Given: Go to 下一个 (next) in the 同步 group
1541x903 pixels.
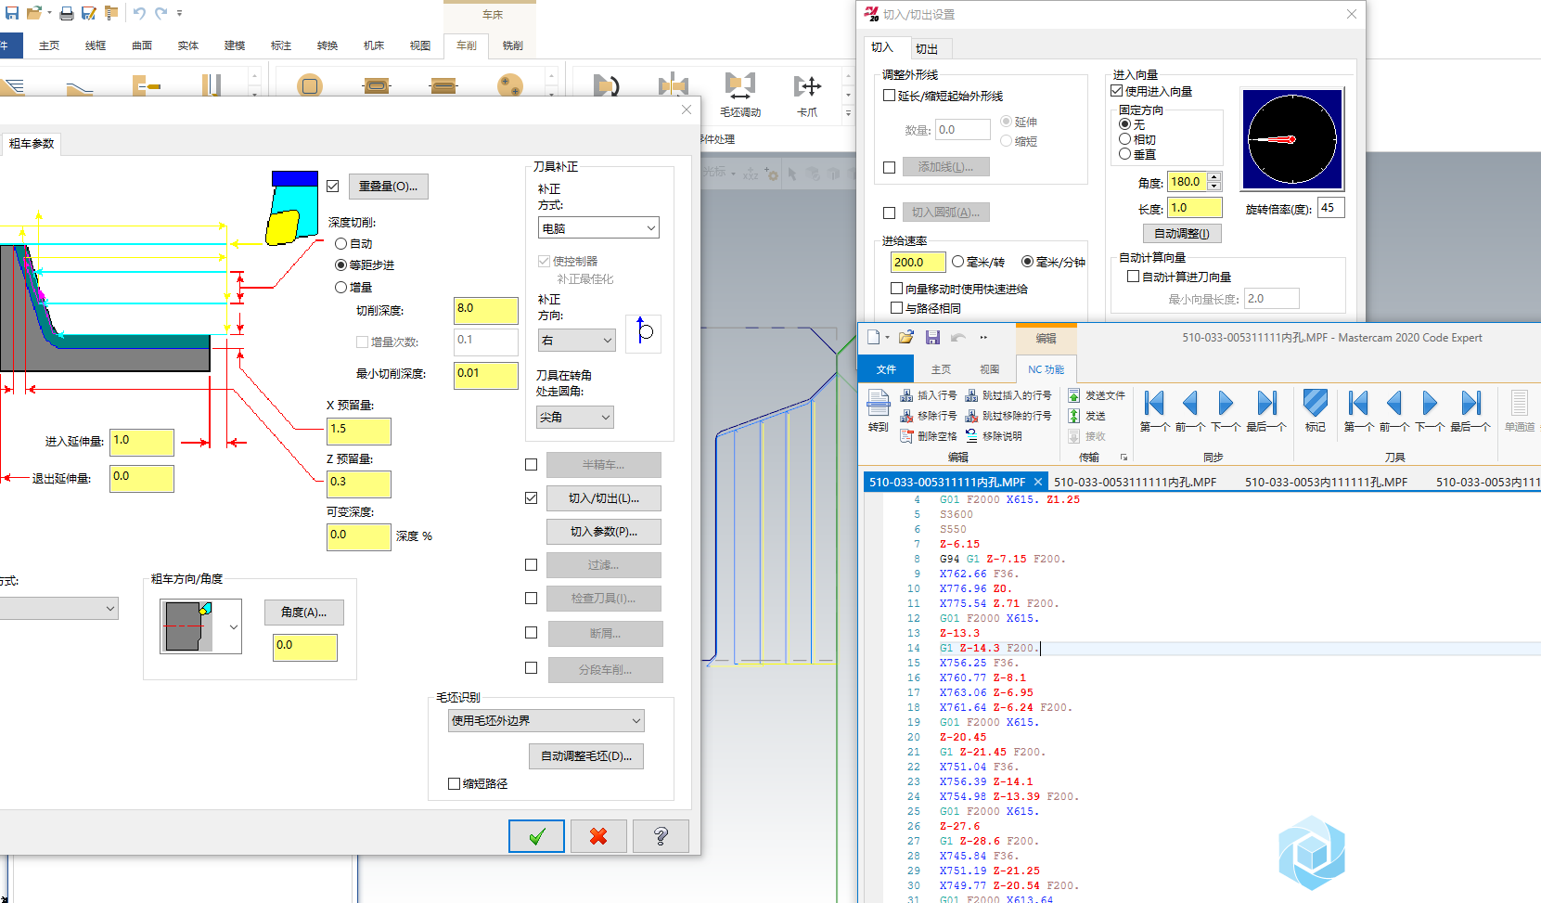Looking at the screenshot, I should pos(1226,411).
